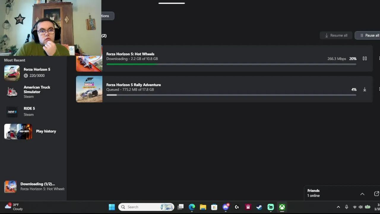Click the 20% progress value

pyautogui.click(x=353, y=59)
